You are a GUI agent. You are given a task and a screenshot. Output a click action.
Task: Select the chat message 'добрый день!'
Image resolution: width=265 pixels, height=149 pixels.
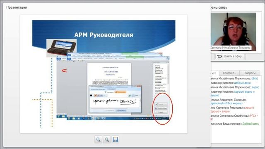click(243, 83)
